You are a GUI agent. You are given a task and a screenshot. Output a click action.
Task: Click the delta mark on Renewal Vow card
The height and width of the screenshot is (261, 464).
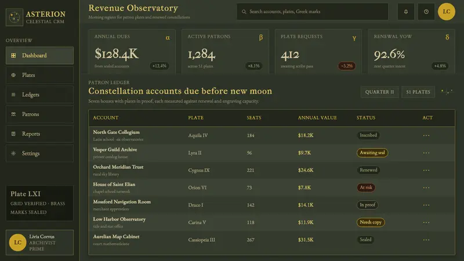coord(447,37)
